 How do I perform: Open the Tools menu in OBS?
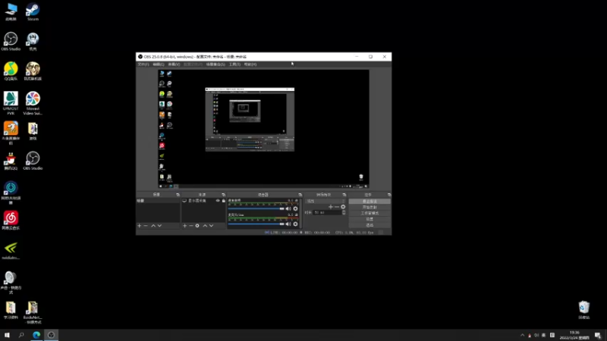click(234, 64)
